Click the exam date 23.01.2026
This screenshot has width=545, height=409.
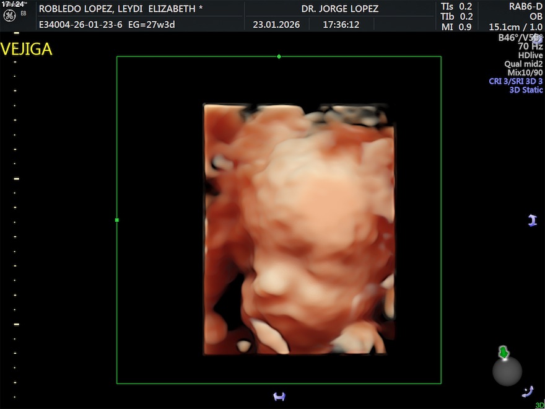click(276, 25)
